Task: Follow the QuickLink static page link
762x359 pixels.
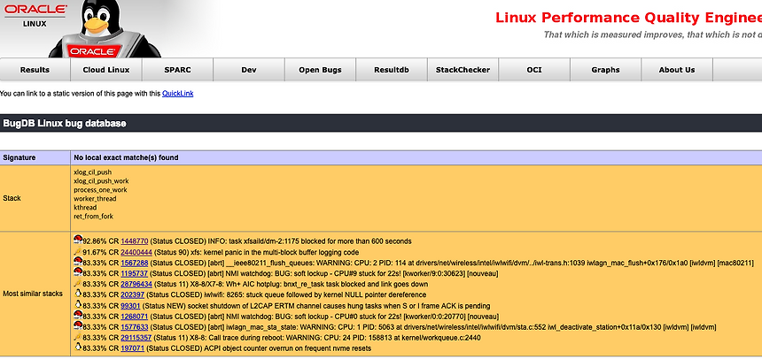Action: click(178, 94)
